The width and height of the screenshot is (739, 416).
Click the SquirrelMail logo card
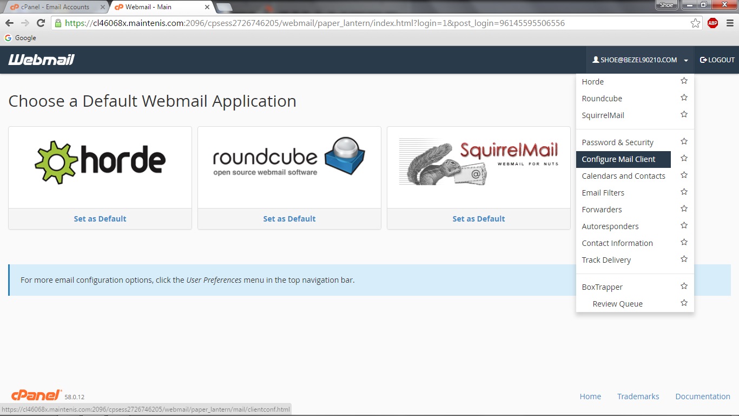479,162
